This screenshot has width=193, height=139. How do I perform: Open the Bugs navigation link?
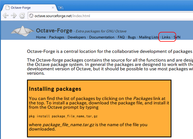pyautogui.click(x=132, y=37)
